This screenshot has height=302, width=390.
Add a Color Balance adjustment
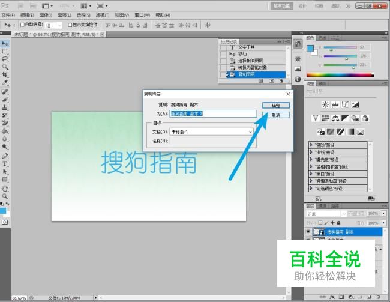click(335, 118)
